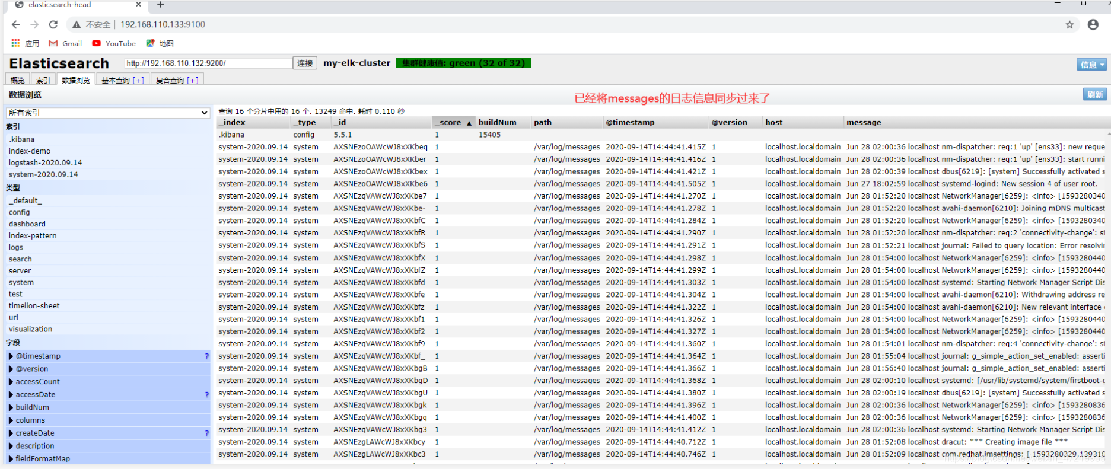
Task: Click the refresh button
Action: click(1094, 94)
